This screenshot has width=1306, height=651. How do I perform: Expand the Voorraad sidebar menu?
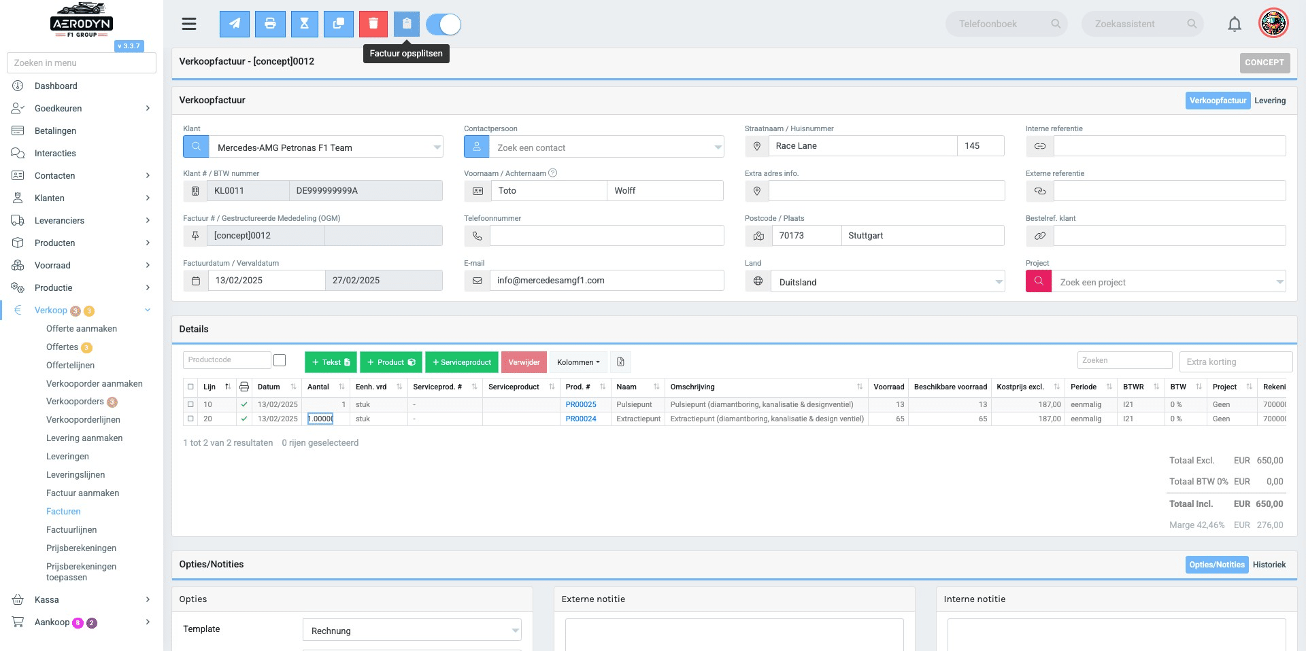pos(82,265)
